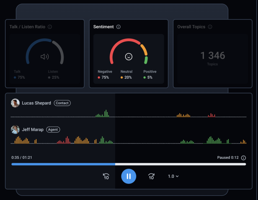Click the Overall Topics card title

click(191, 27)
